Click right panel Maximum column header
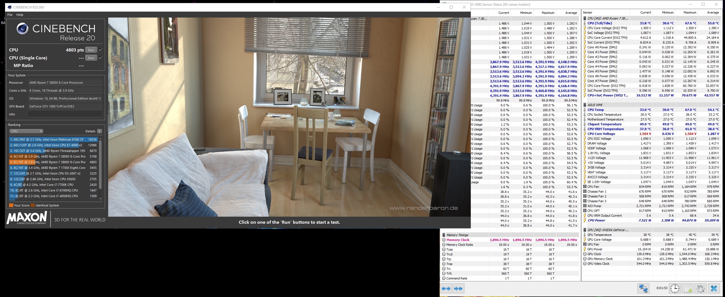The height and width of the screenshot is (297, 725). point(686,12)
